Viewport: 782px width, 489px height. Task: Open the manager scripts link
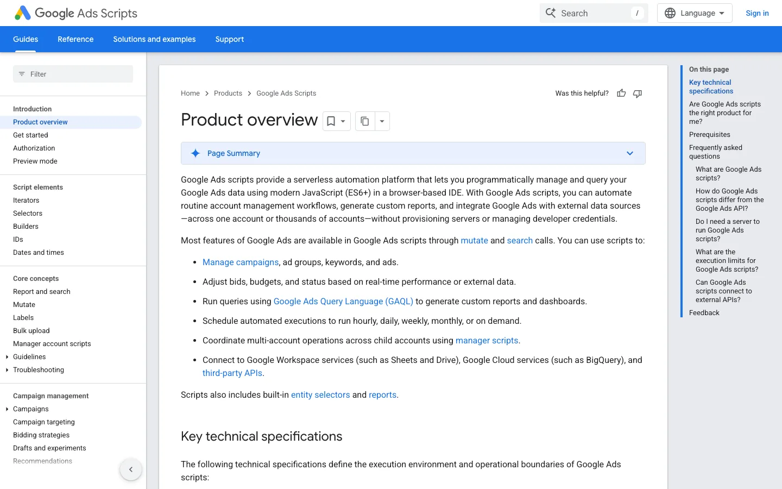click(x=487, y=341)
